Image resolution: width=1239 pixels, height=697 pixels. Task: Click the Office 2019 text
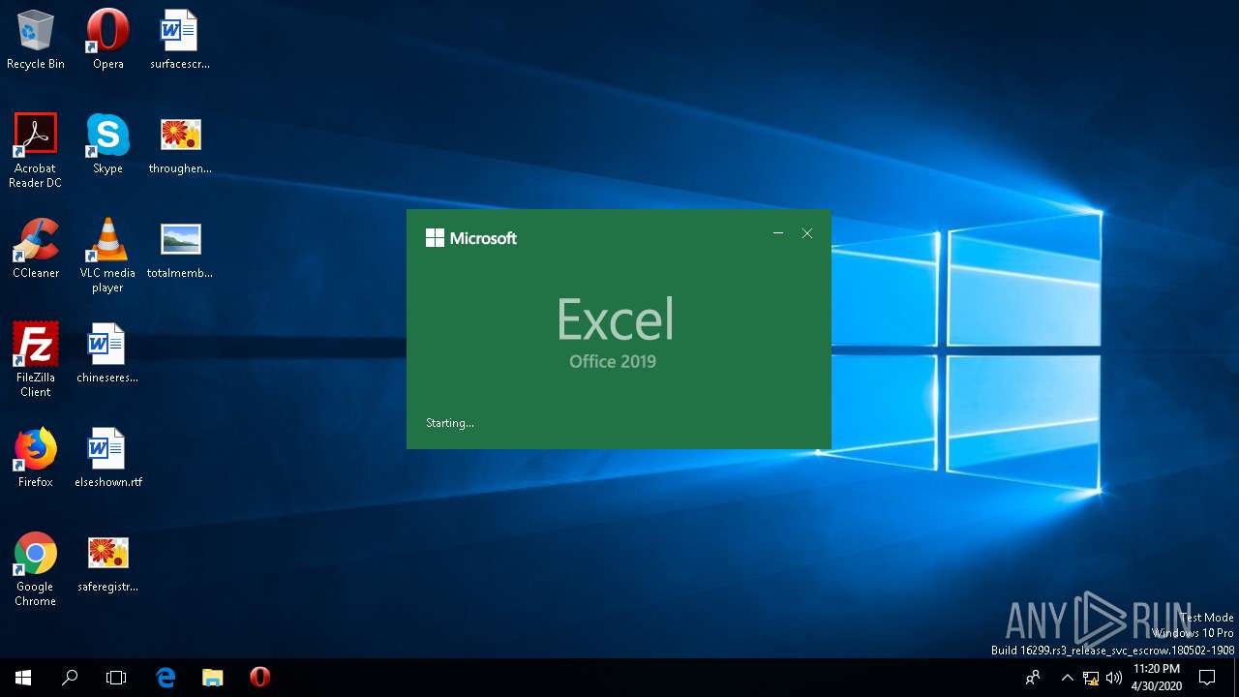613,361
